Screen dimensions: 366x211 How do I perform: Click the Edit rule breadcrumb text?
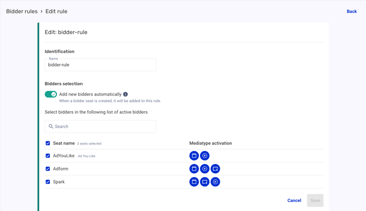(x=56, y=11)
